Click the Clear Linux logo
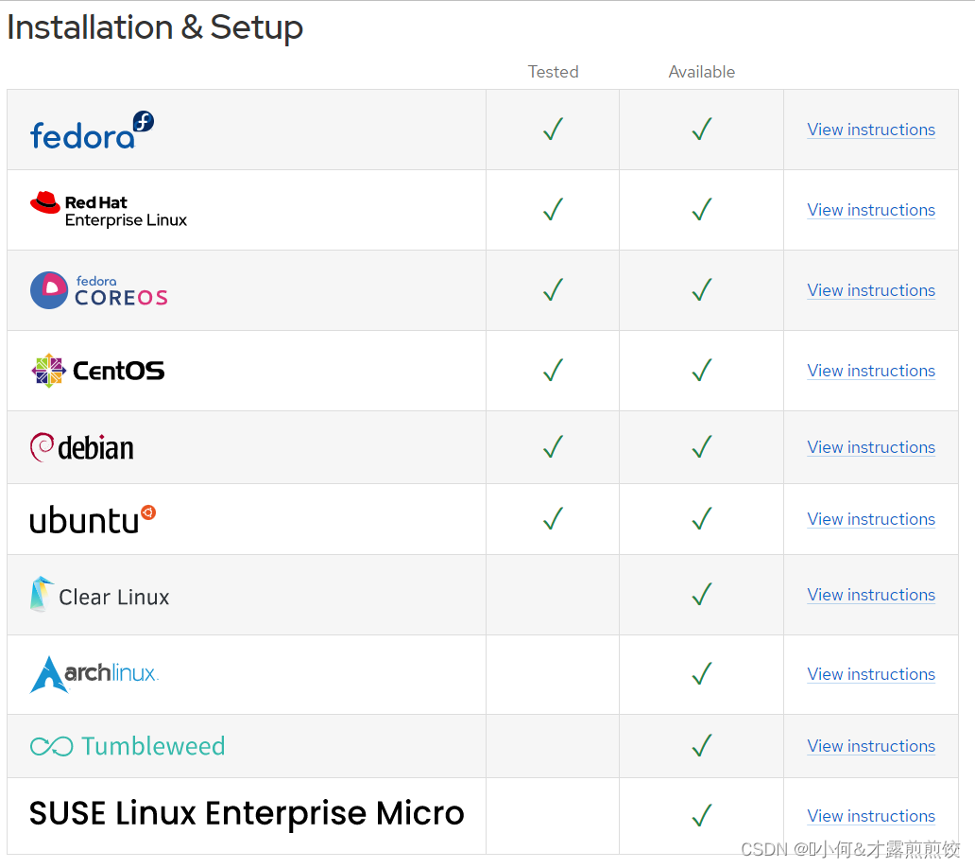Image resolution: width=975 pixels, height=868 pixels. click(x=100, y=596)
